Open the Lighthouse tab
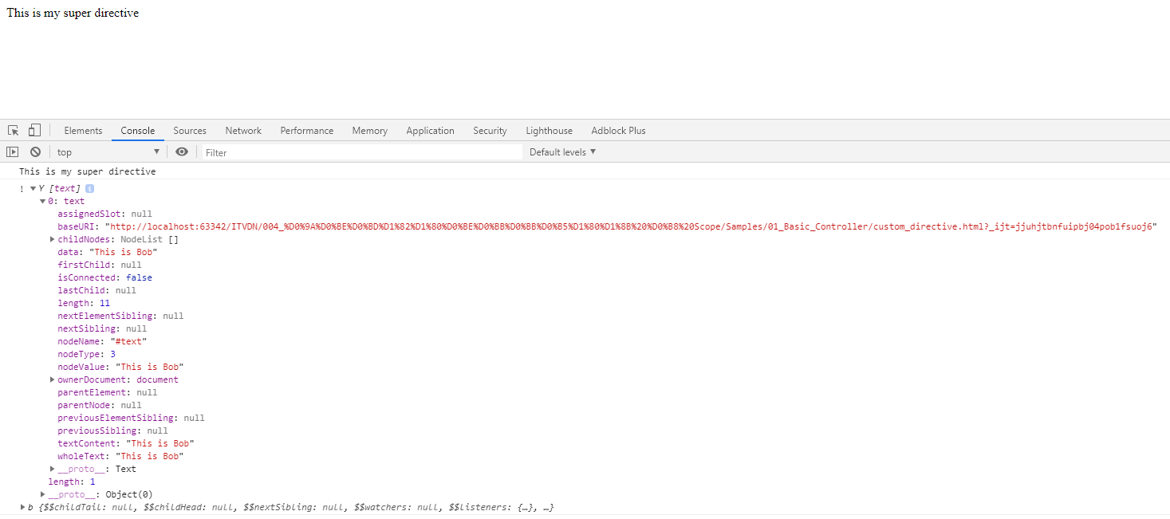1170x519 pixels. (549, 131)
